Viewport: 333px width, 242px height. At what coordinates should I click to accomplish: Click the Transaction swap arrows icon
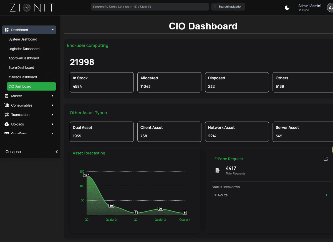[x=7, y=115]
